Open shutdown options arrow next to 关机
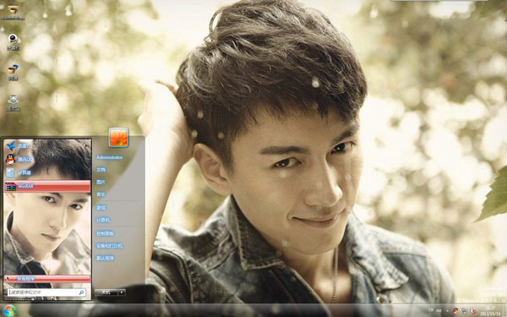This screenshot has width=507, height=317. 122,292
